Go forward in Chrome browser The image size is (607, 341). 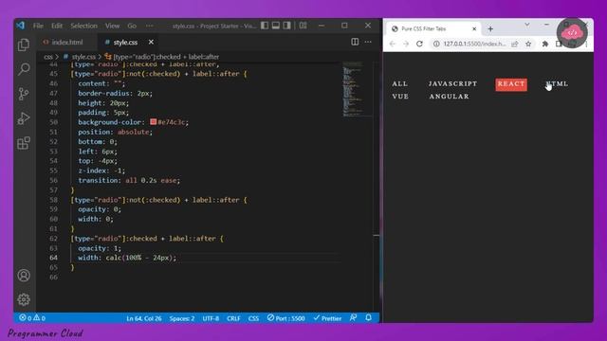tap(406, 44)
